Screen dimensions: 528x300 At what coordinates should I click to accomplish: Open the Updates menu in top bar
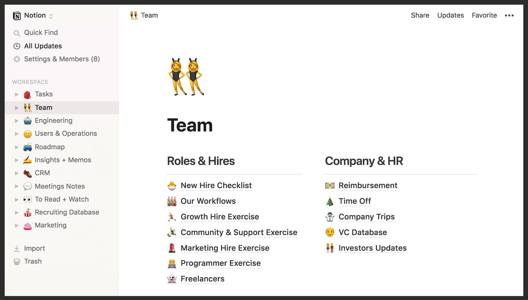(450, 15)
